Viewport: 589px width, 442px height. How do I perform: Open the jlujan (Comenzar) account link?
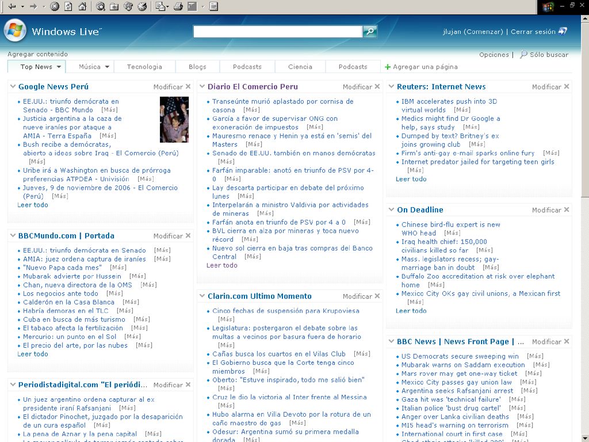(473, 32)
